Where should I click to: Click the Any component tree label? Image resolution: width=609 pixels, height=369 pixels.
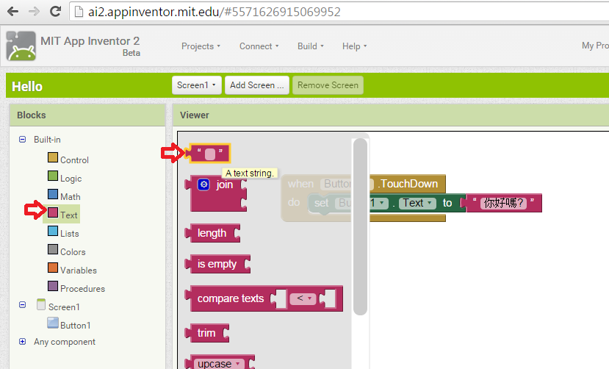point(65,342)
